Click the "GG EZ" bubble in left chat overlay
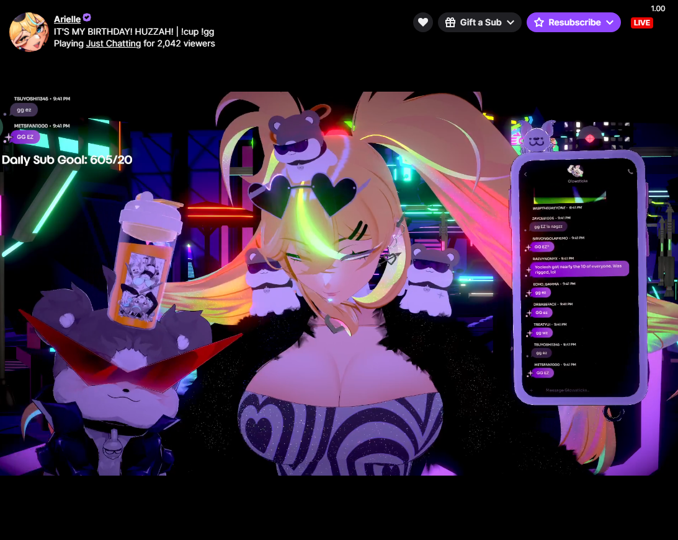678x540 pixels. click(x=25, y=137)
